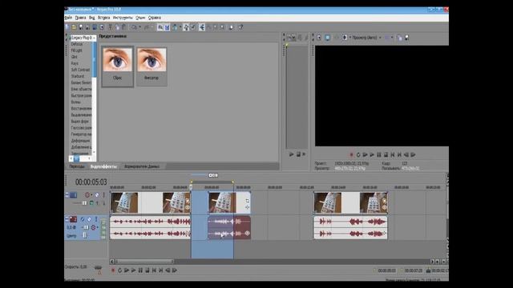
Task: Open the Инструменты menu
Action: (x=123, y=18)
